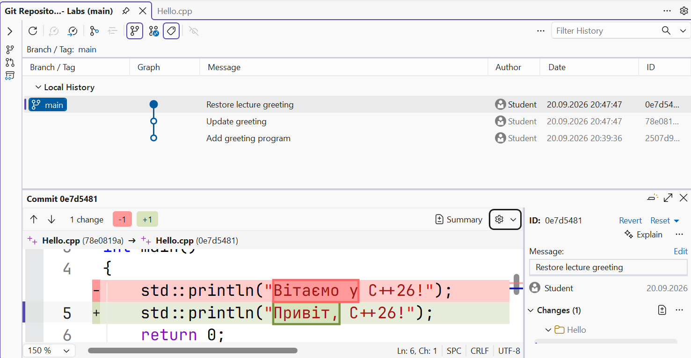Viewport: 691px width, 358px height.
Task: Click the Changes section diff-view icon
Action: pyautogui.click(x=662, y=310)
